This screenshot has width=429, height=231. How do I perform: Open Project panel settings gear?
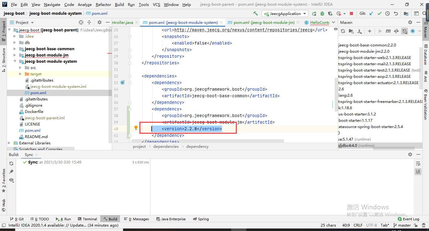pos(100,22)
